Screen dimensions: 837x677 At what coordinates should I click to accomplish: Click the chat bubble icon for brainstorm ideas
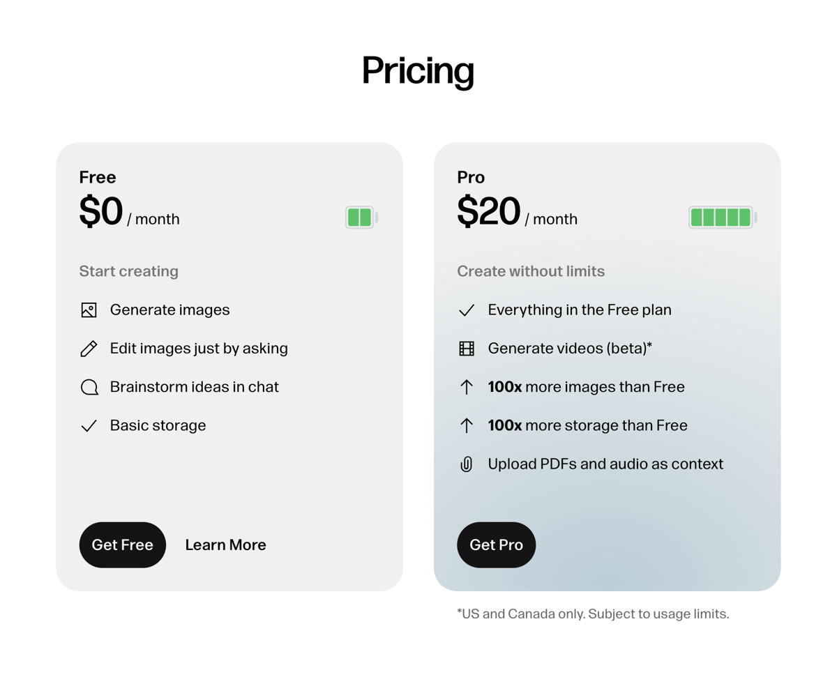click(89, 386)
